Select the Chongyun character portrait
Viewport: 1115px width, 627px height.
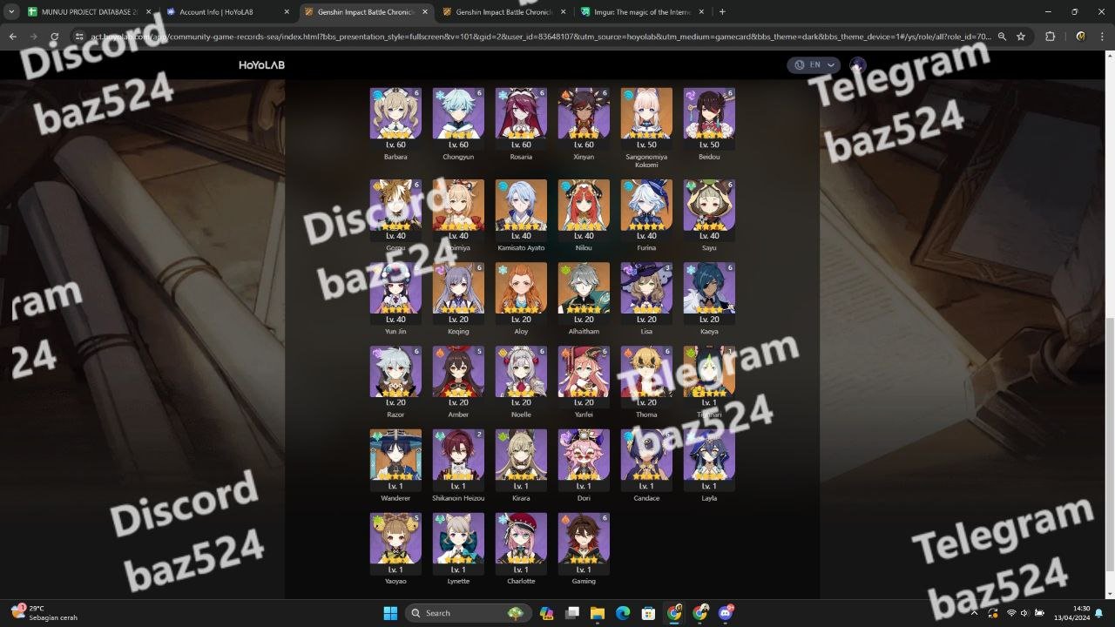[458, 119]
